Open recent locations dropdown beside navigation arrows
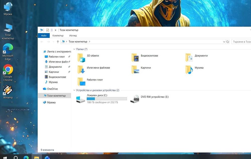251x159 pixels. (53, 42)
